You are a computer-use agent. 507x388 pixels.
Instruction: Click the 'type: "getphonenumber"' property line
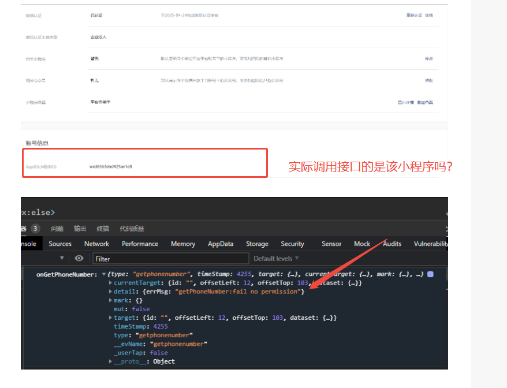point(153,335)
